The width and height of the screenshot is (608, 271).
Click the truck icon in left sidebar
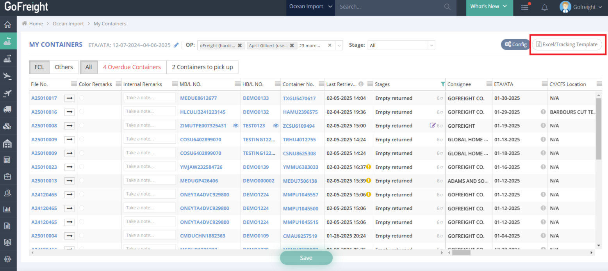coord(7,109)
